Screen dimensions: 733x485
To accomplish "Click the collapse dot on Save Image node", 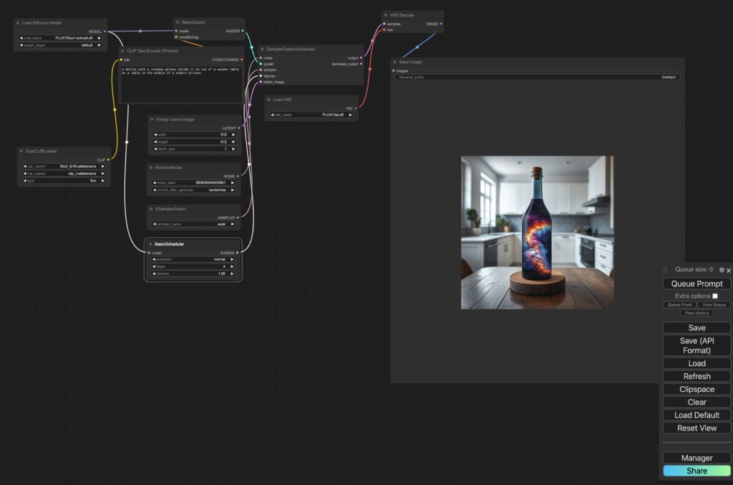I will click(395, 62).
